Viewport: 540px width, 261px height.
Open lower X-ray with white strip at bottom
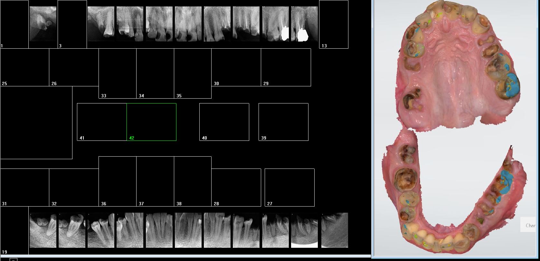[304, 230]
